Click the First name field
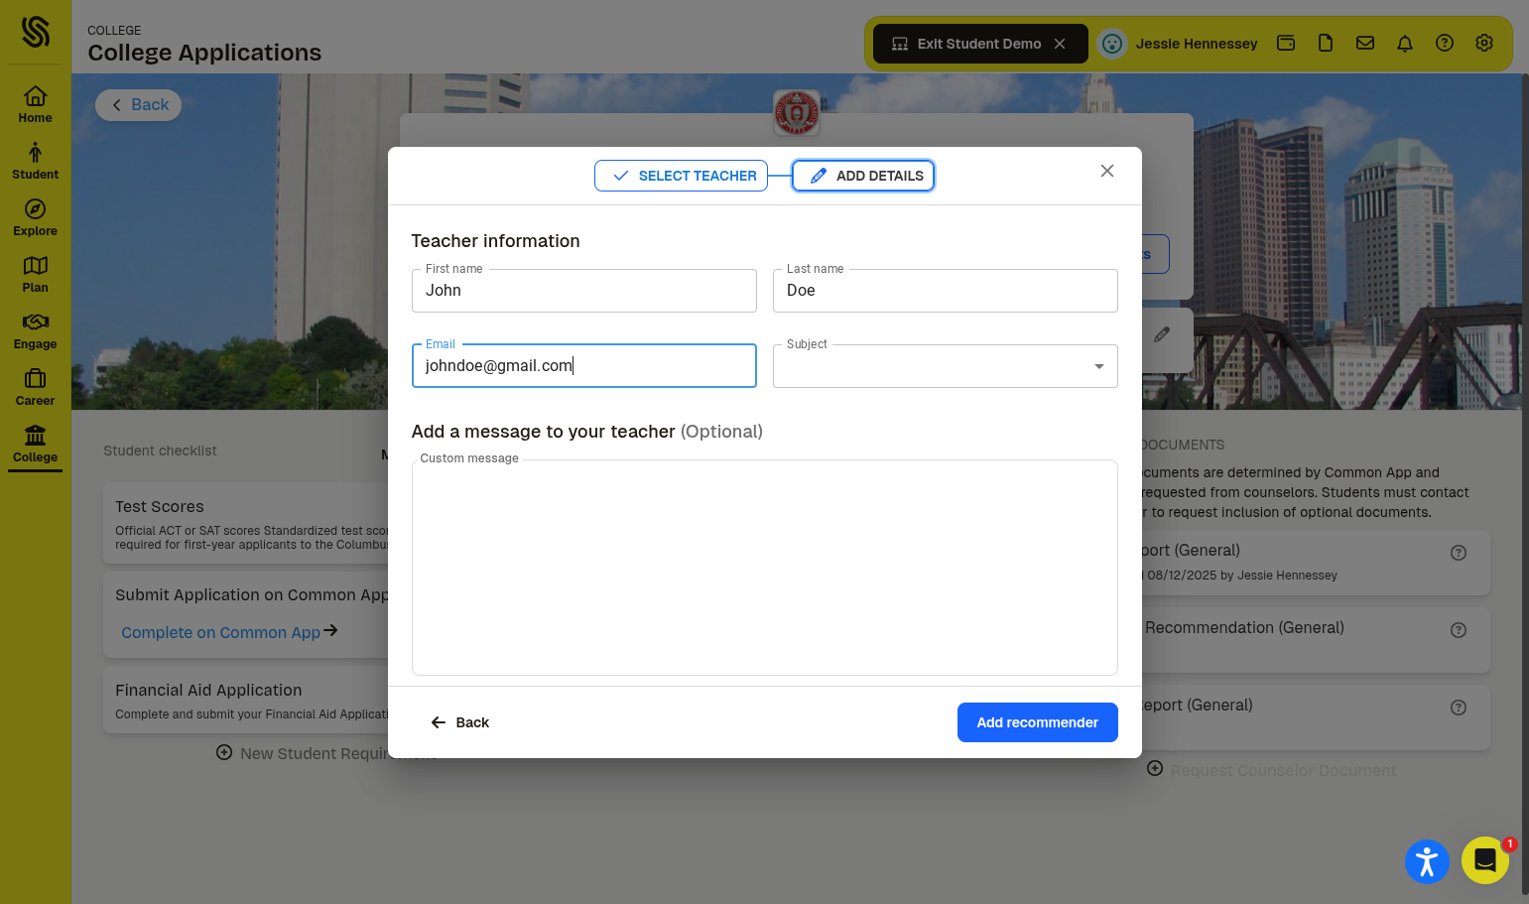 (x=584, y=291)
